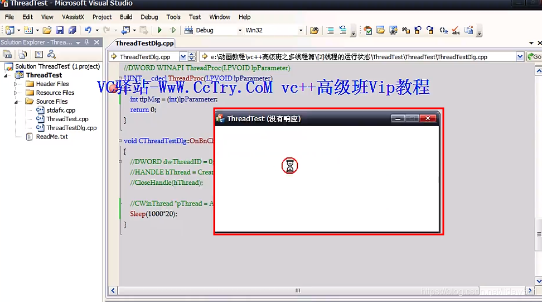The image size is (542, 302).
Task: Open ThreadTestDlg.cpp file list dropdown
Action: click(x=183, y=57)
